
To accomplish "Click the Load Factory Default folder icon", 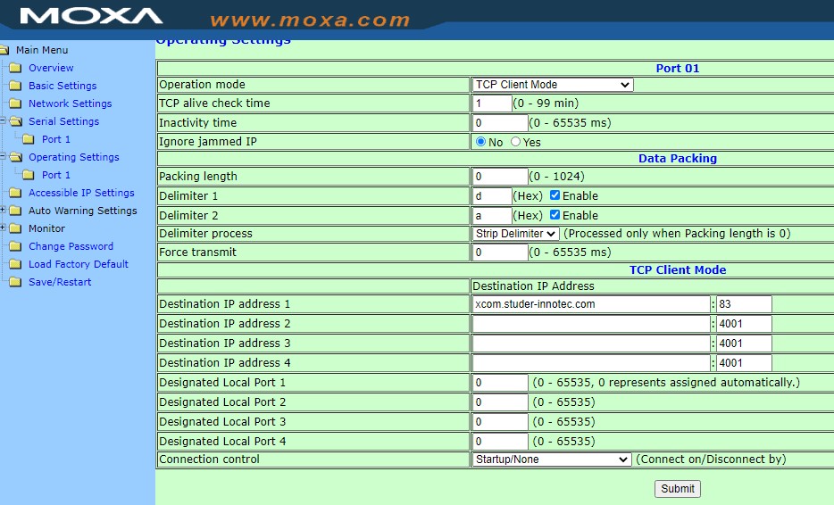I will coord(14,264).
